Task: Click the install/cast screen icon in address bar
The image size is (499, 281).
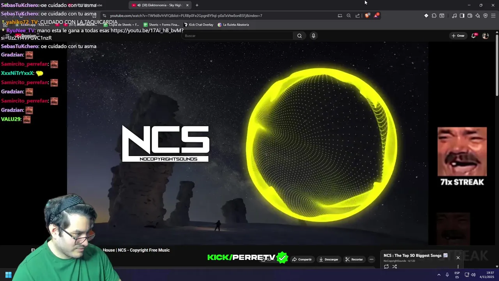Action: click(x=340, y=16)
